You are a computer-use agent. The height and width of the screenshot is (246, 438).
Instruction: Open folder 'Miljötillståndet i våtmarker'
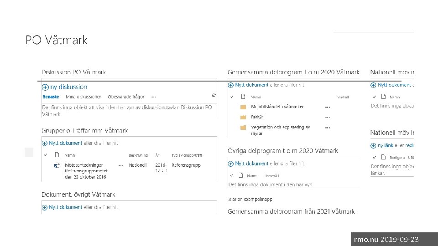(x=277, y=107)
